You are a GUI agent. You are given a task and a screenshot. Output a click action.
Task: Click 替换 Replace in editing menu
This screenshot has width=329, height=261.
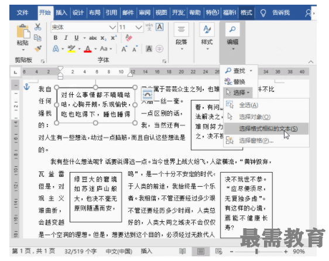(x=235, y=81)
